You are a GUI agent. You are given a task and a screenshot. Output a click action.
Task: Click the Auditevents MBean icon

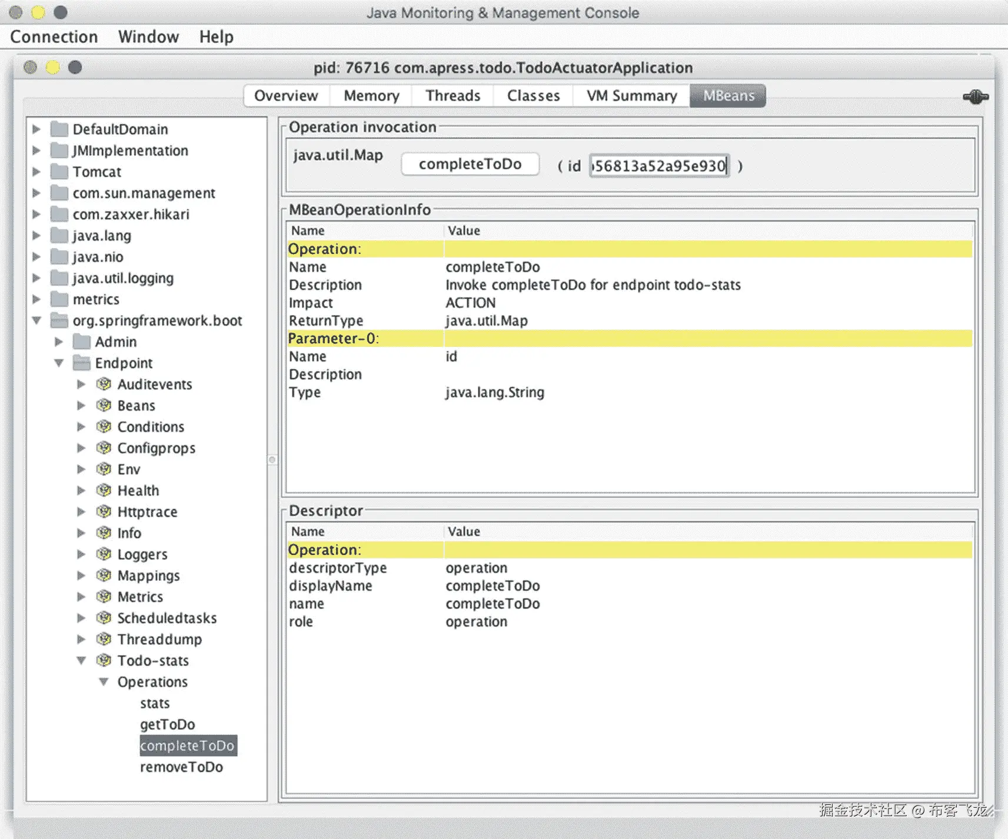pyautogui.click(x=104, y=384)
